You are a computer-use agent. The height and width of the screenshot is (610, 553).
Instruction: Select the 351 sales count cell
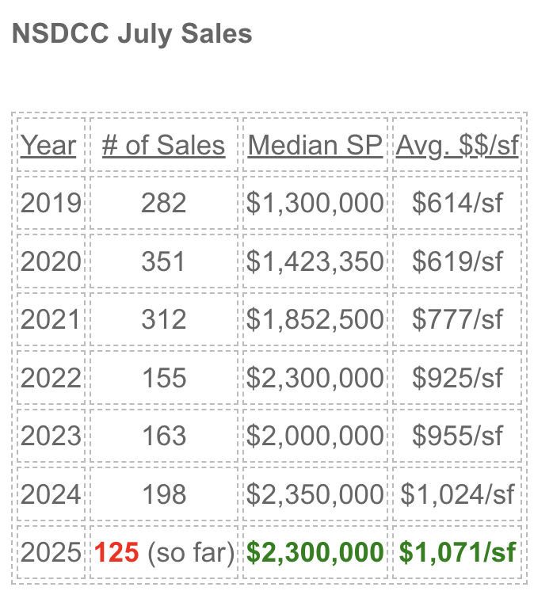[x=163, y=261]
